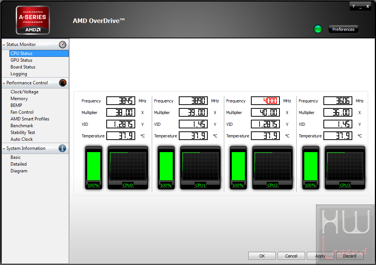Click the CPU3 usage history graph

pyautogui.click(x=345, y=168)
